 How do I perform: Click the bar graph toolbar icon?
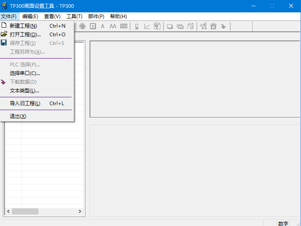click(x=136, y=26)
